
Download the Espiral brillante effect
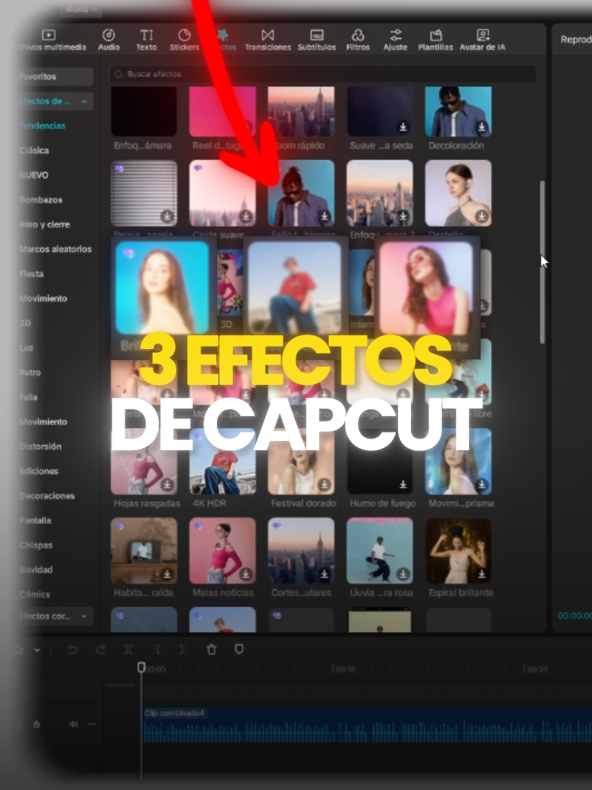(482, 574)
